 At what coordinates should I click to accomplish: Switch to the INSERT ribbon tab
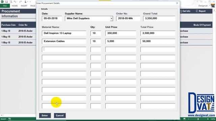pos(24,6)
